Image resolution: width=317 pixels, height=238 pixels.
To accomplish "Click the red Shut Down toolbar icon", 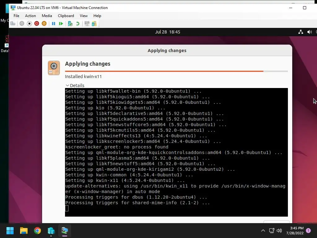I will [37, 24].
